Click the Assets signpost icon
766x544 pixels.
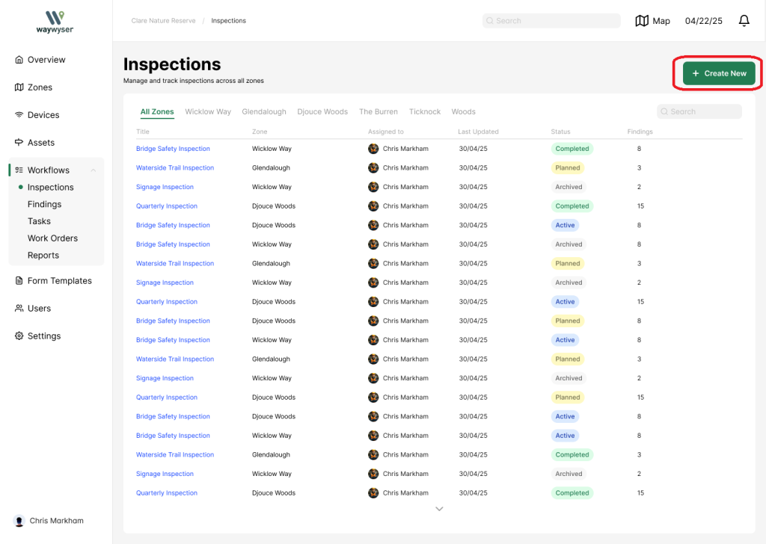click(19, 143)
